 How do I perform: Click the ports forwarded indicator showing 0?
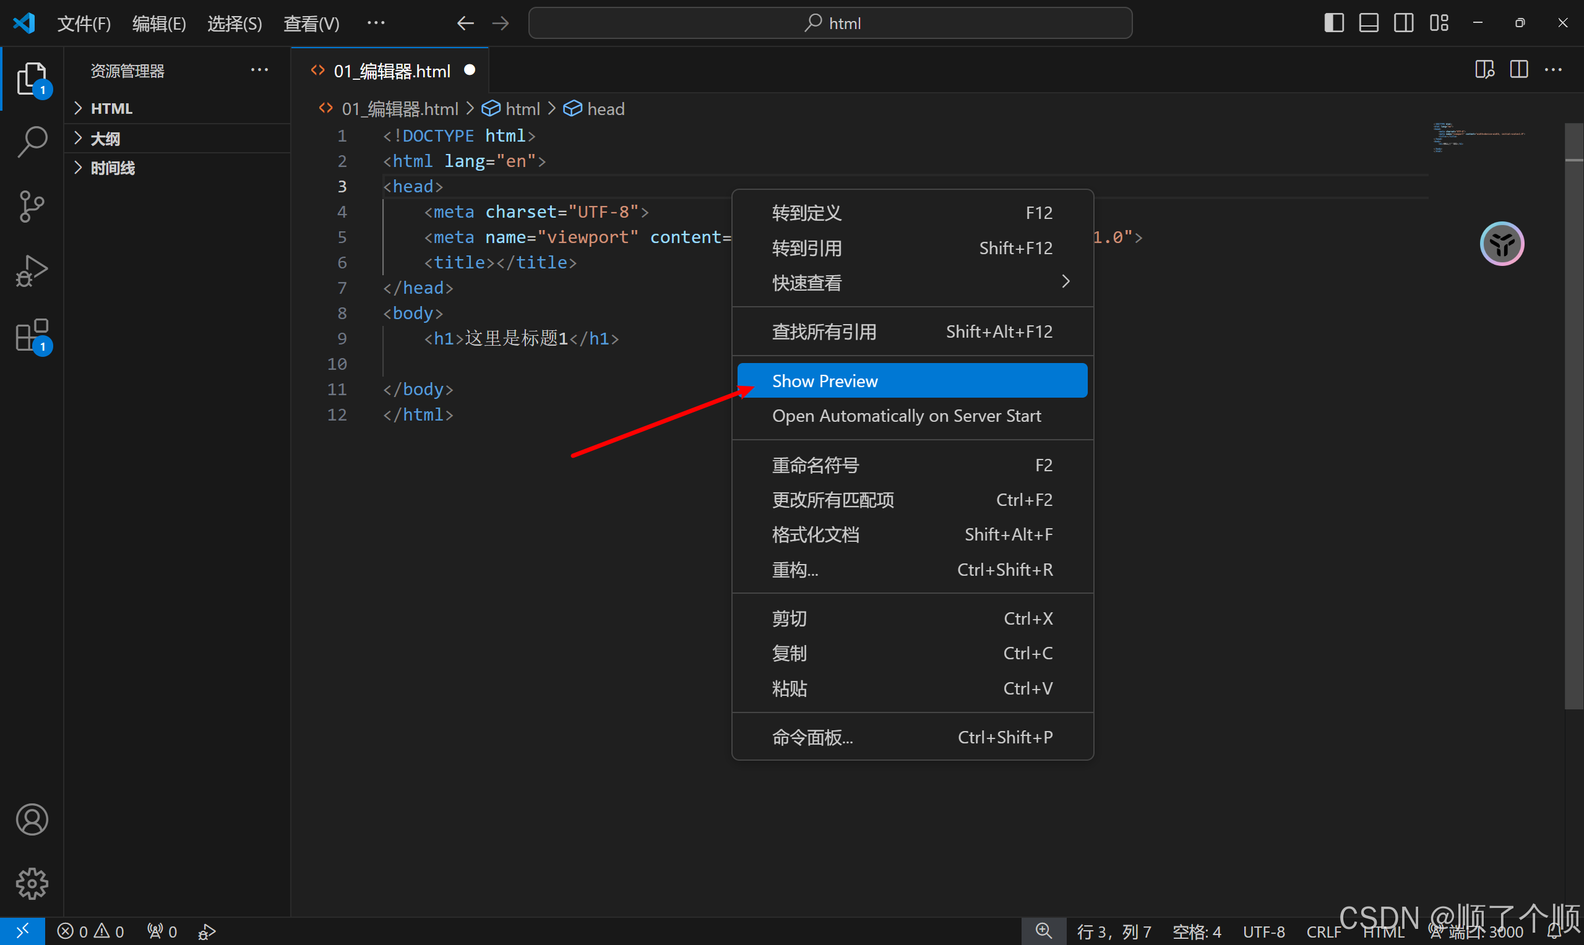(x=161, y=931)
